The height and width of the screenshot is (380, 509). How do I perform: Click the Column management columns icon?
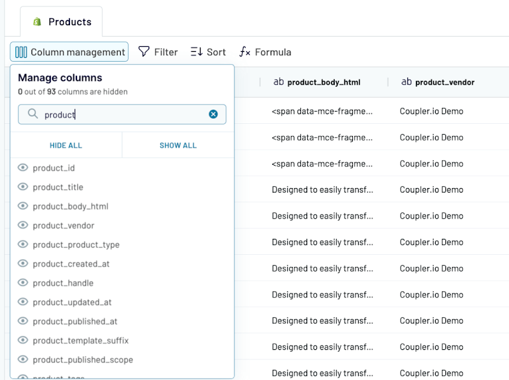point(21,52)
